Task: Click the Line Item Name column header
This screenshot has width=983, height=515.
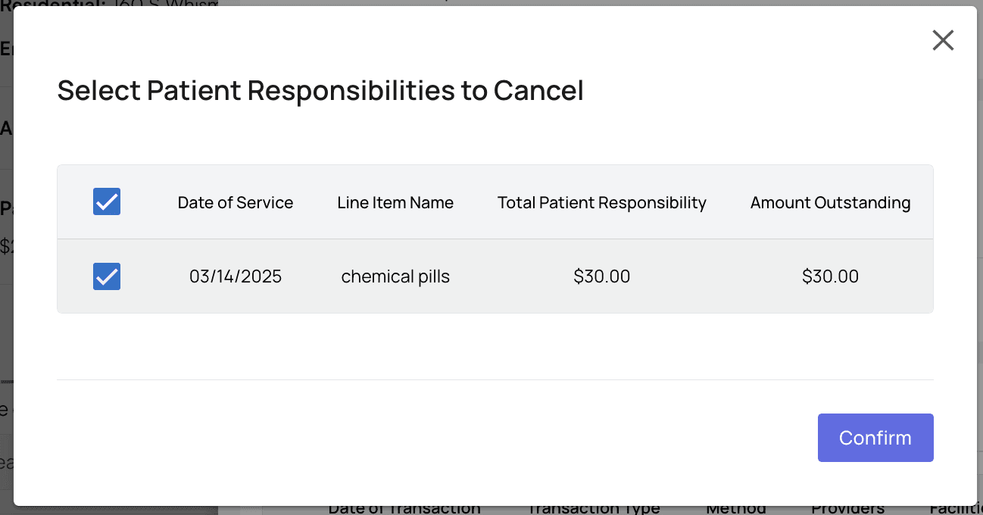Action: (395, 203)
